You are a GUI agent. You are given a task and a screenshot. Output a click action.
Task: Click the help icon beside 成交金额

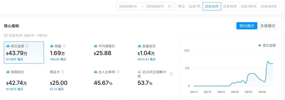coord(27,46)
